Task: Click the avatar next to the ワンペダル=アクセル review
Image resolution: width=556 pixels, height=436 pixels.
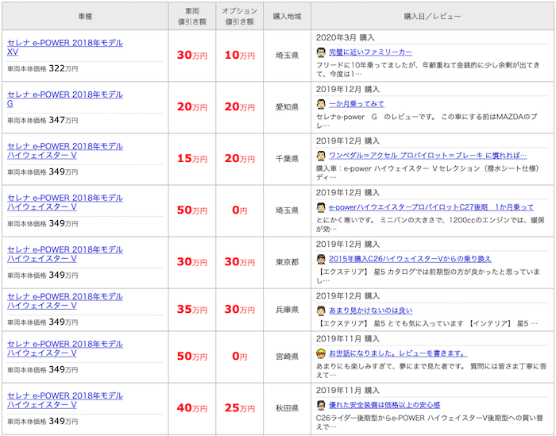Action: (x=321, y=156)
